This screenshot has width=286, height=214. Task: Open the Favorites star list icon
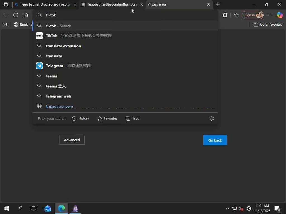[x=236, y=15]
